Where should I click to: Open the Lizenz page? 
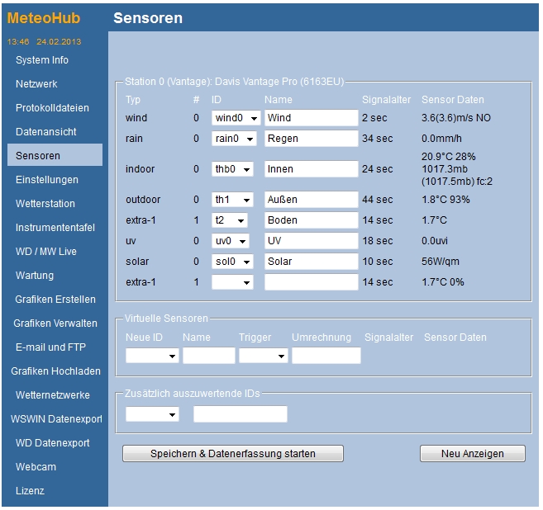pos(30,491)
